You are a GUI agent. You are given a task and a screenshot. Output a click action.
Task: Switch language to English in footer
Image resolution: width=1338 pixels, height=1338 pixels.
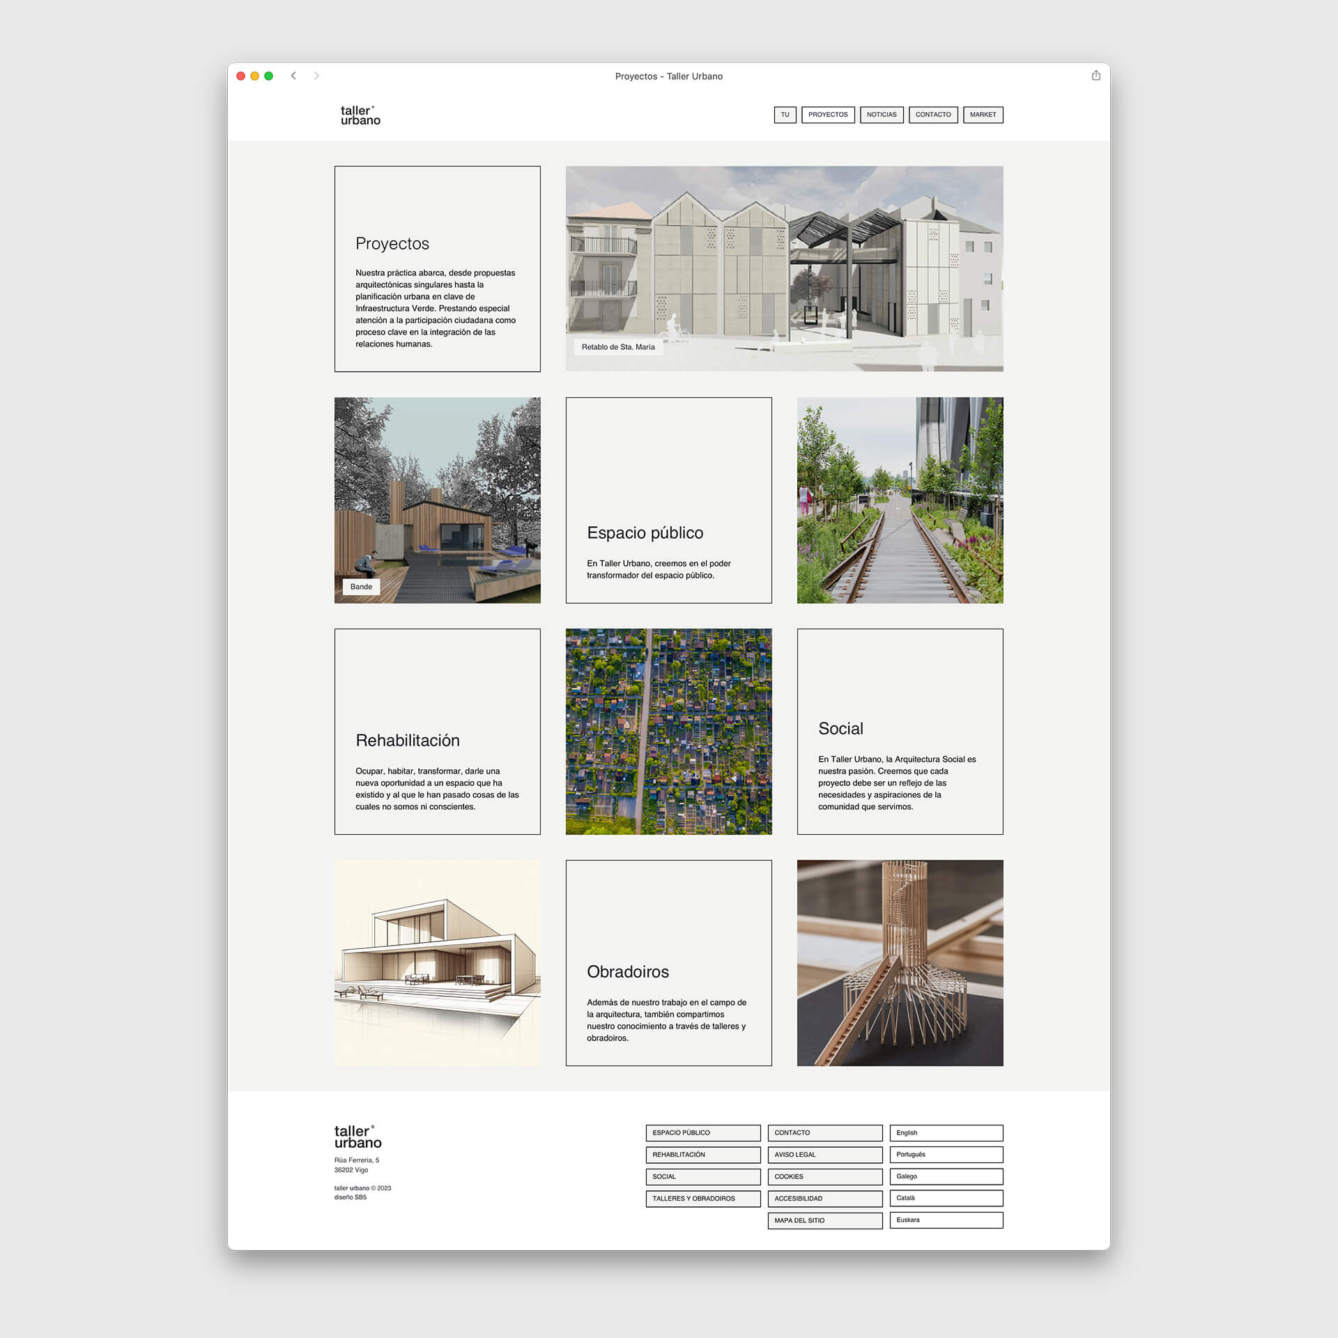[946, 1132]
